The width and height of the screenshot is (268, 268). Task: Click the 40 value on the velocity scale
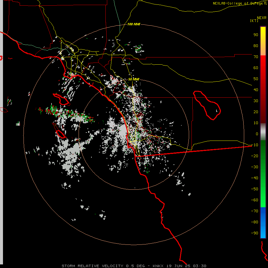[x=256, y=90]
